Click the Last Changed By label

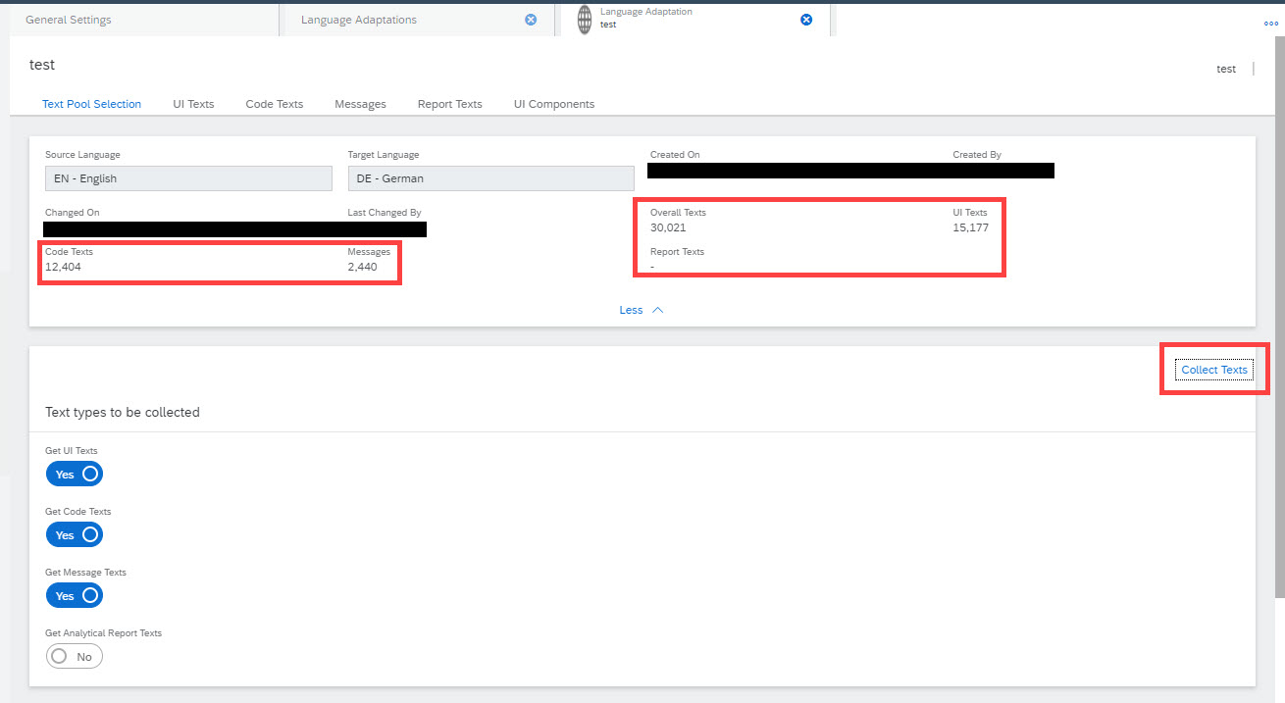click(385, 213)
